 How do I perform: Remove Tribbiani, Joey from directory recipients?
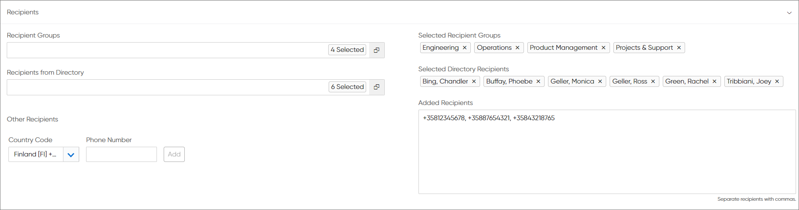click(x=777, y=81)
